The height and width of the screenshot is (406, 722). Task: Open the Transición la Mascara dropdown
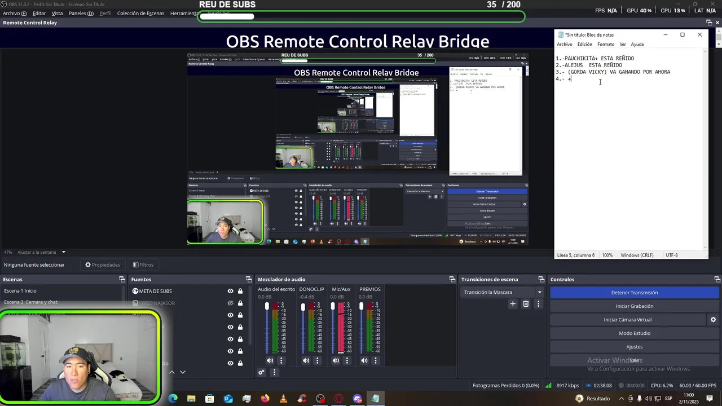539,292
